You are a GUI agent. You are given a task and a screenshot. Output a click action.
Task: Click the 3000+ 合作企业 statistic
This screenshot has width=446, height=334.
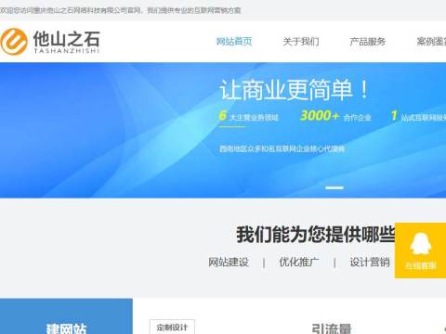coord(335,116)
